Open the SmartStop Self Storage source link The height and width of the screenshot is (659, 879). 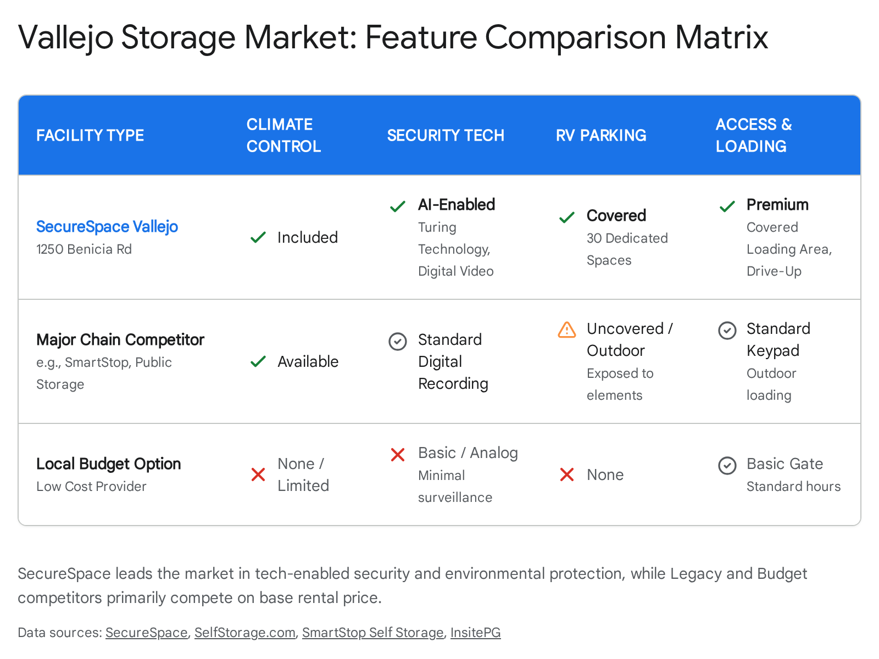click(372, 633)
